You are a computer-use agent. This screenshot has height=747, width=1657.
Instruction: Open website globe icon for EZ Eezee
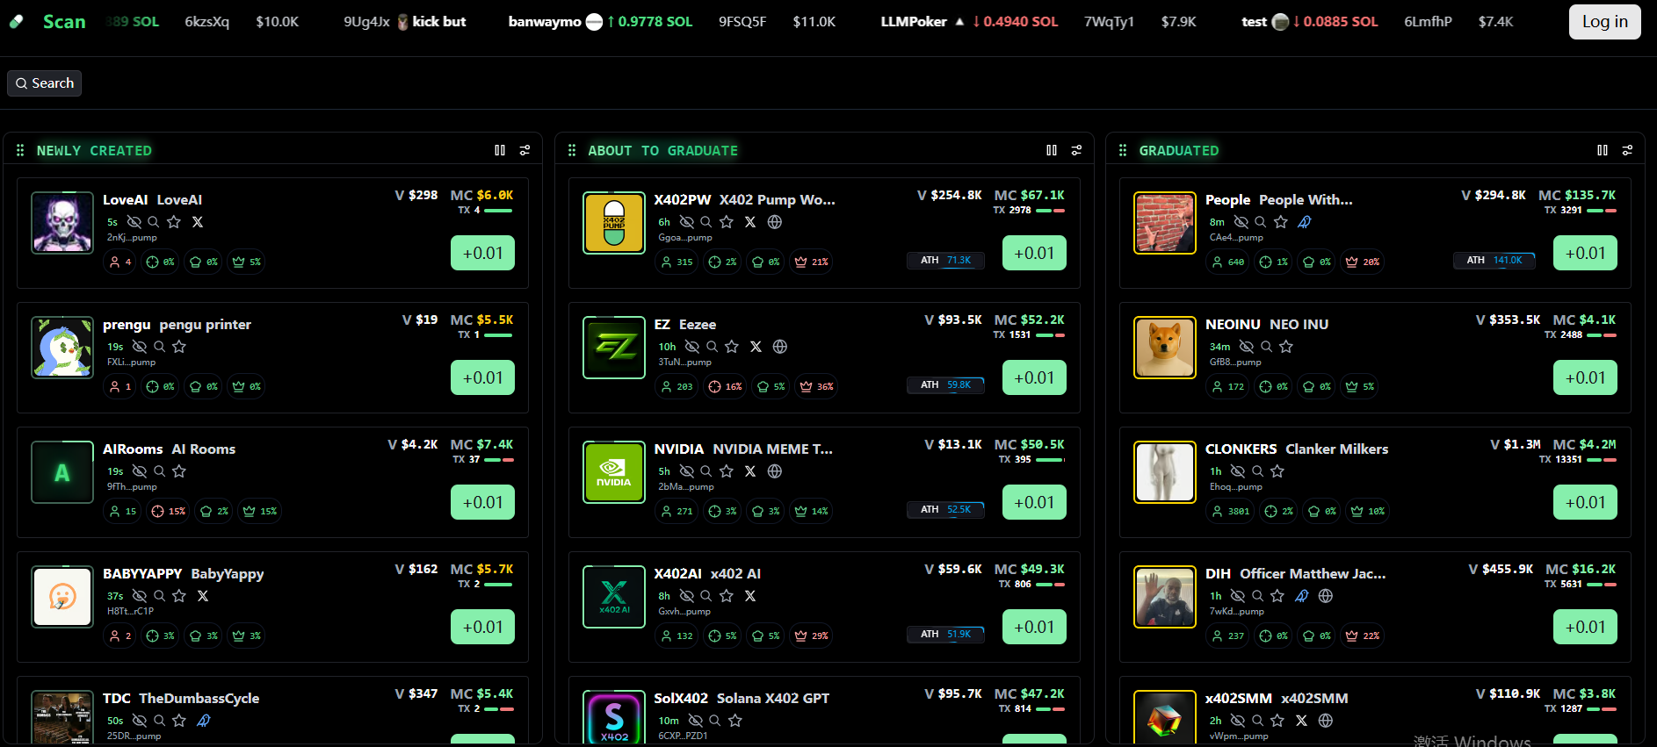point(780,347)
